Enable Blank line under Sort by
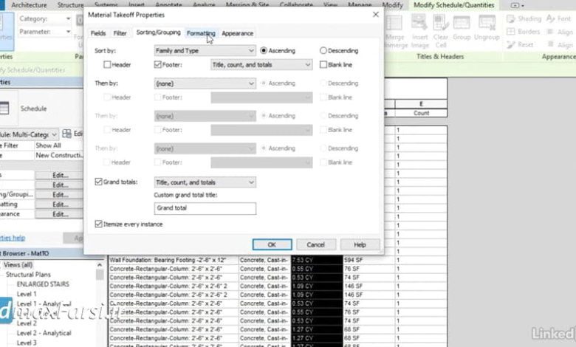576x347 pixels. coord(323,65)
